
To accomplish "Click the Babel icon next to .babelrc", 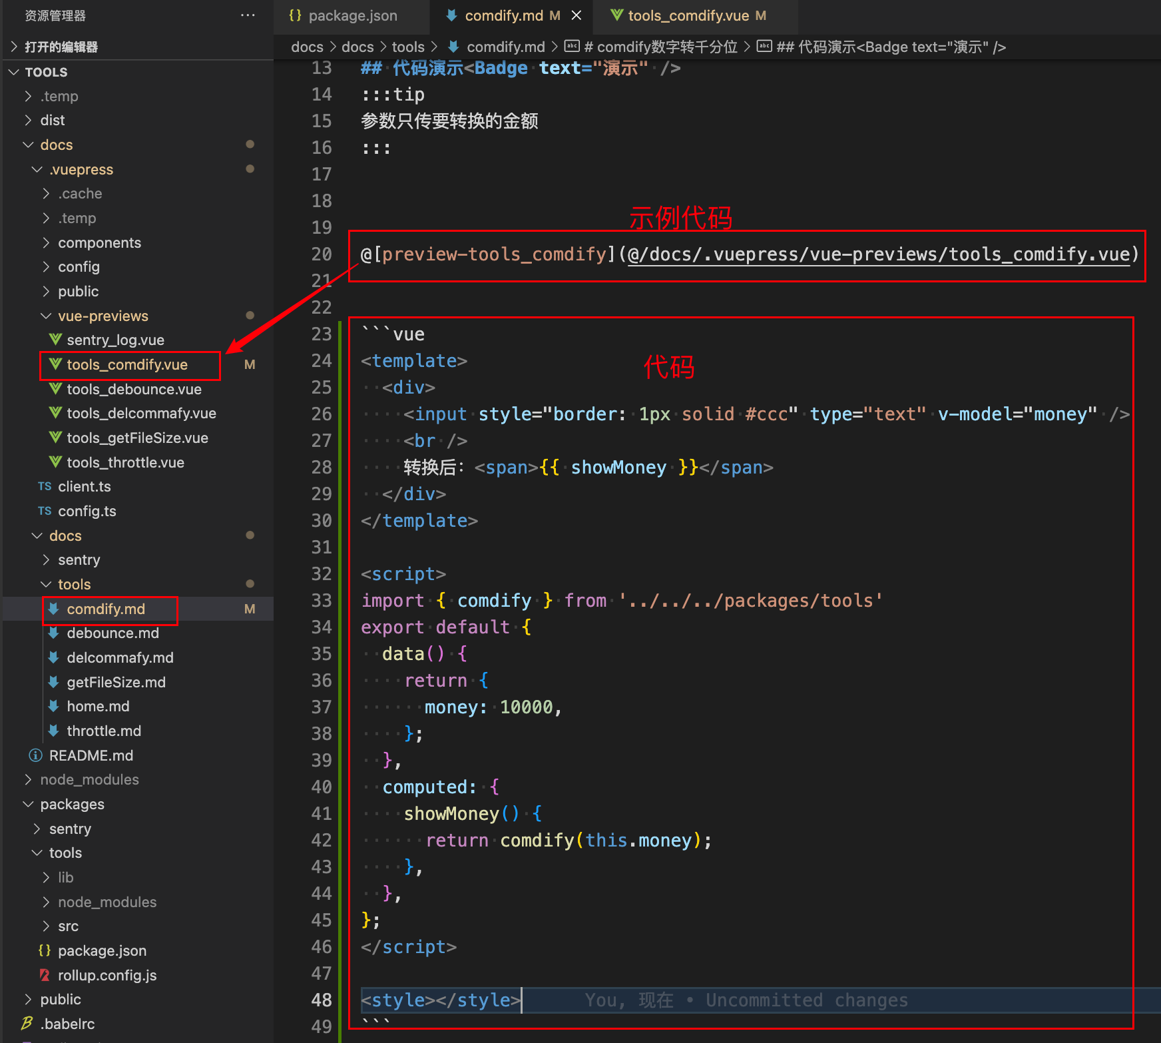I will click(x=27, y=1024).
